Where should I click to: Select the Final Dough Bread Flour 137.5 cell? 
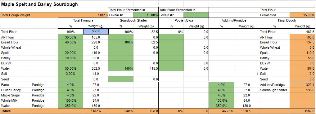point(302,42)
